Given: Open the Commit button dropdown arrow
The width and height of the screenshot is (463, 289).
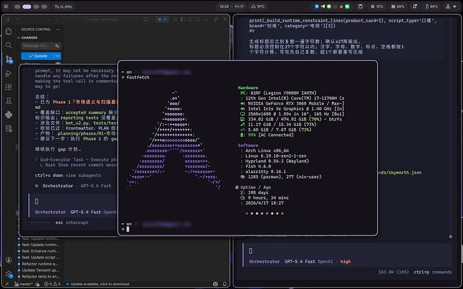Looking at the screenshot, I should pyautogui.click(x=58, y=56).
